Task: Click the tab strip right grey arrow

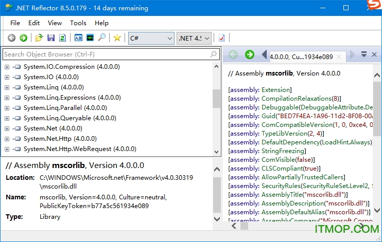Action: pos(352,54)
